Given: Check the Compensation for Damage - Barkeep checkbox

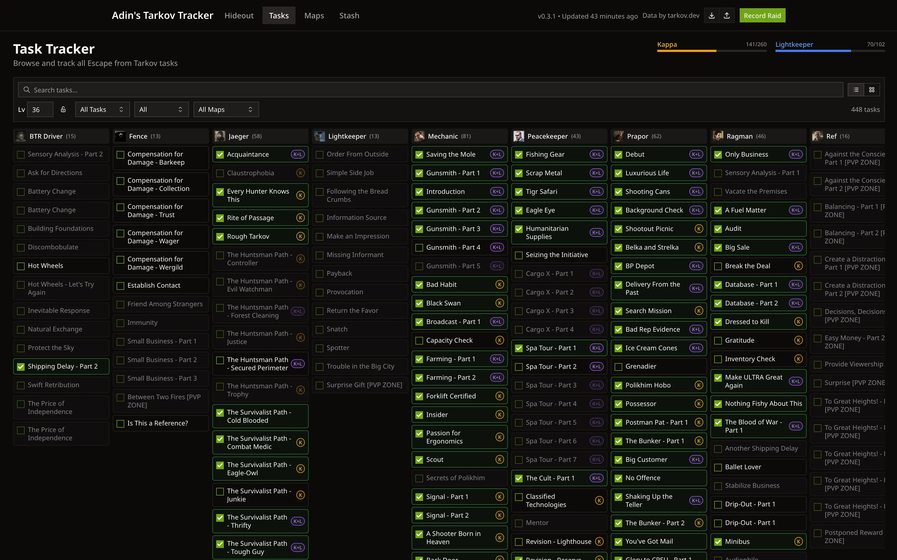Looking at the screenshot, I should point(120,154).
